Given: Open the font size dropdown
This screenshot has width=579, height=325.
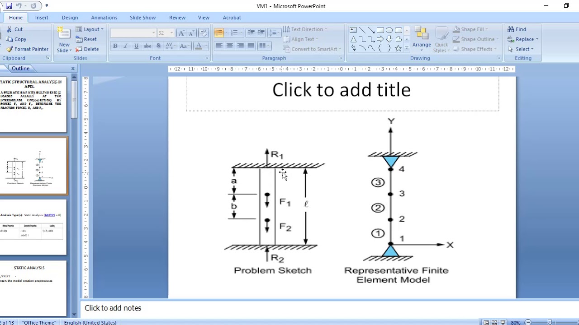Looking at the screenshot, I should tap(171, 33).
